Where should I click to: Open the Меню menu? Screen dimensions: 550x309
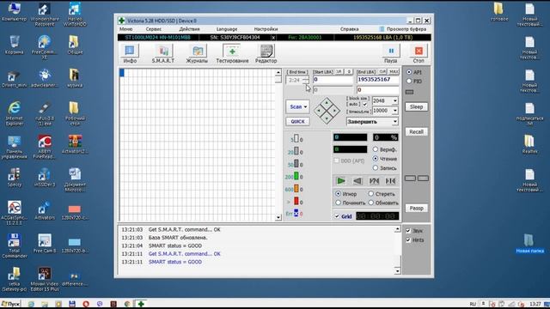(126, 29)
